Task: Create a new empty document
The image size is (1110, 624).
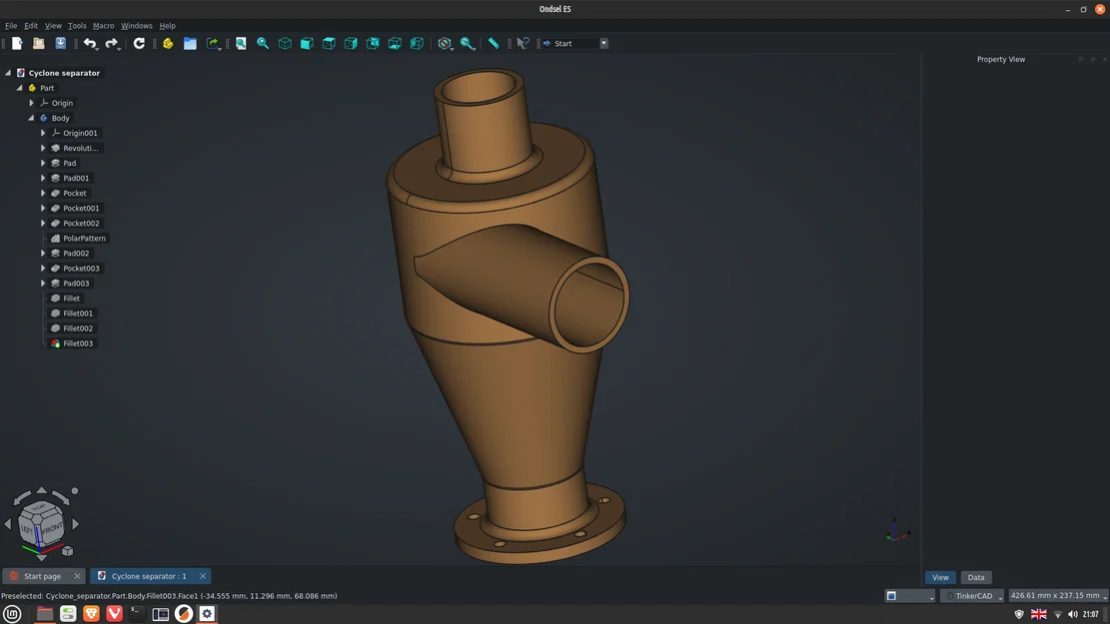Action: 16,43
